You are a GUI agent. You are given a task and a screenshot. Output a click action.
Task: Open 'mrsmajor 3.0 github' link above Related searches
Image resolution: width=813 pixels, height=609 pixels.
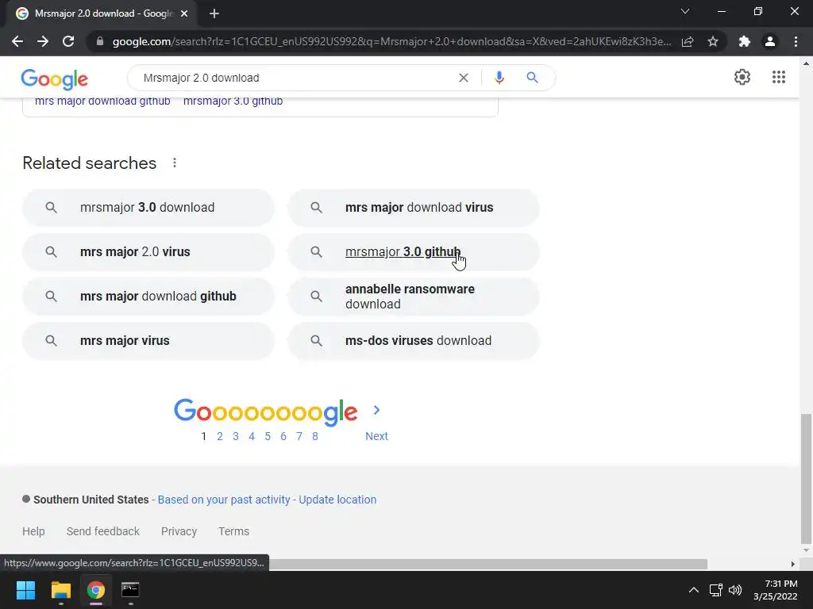point(233,101)
